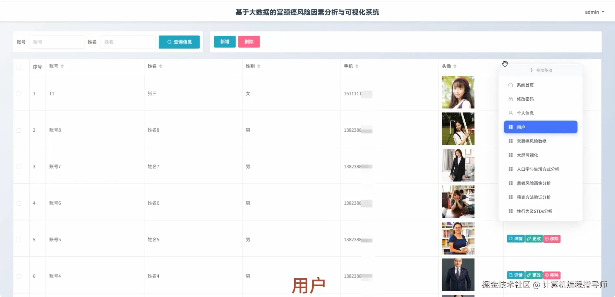Open the avatar thumbnail for 账号6
The width and height of the screenshot is (615, 297).
[x=458, y=202]
